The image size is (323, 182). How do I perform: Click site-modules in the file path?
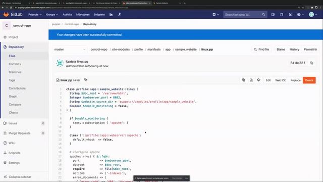(x=121, y=50)
